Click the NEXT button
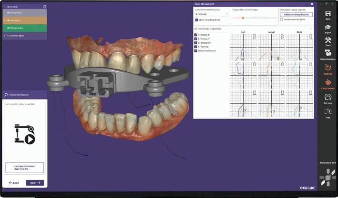 point(35,183)
